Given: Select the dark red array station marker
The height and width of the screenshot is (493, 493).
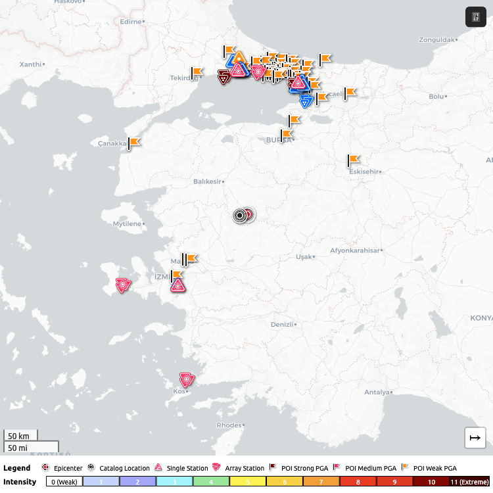Looking at the screenshot, I should click(x=224, y=78).
